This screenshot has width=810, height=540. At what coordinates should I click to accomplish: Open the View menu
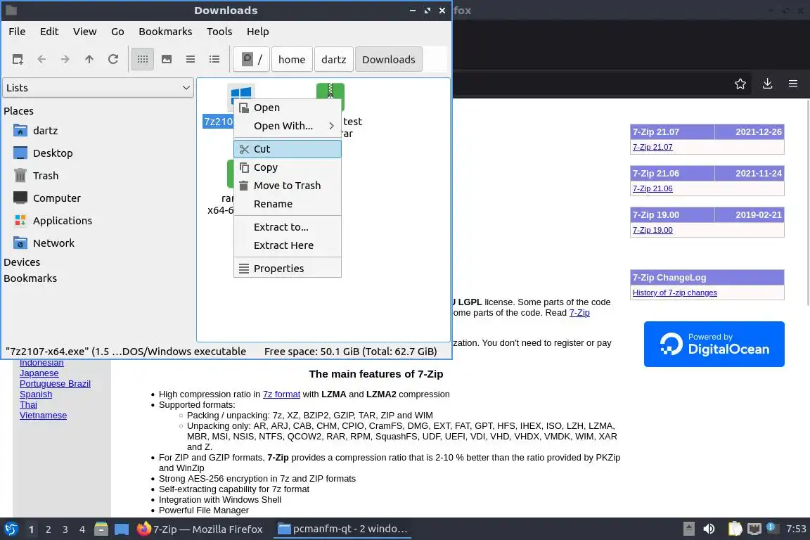84,32
